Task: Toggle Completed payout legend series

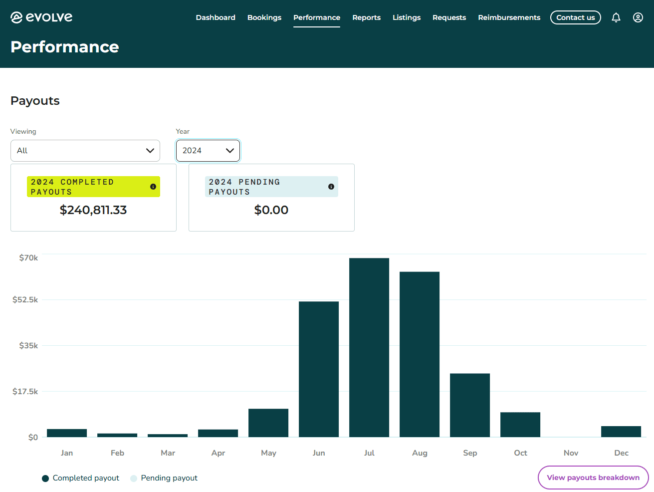Action: [81, 478]
